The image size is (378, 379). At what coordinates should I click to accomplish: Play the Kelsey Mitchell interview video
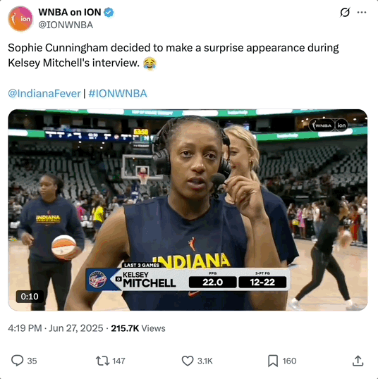[188, 210]
